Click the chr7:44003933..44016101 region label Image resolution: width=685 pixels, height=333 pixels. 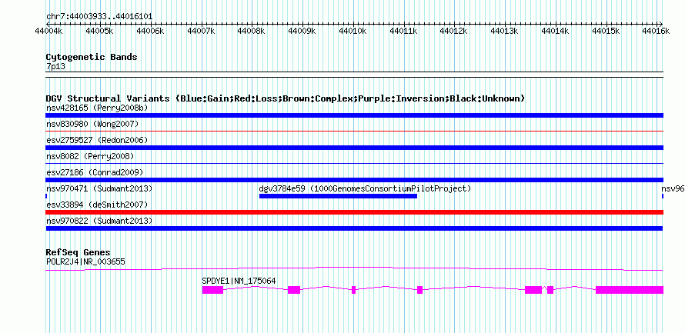[x=99, y=17]
